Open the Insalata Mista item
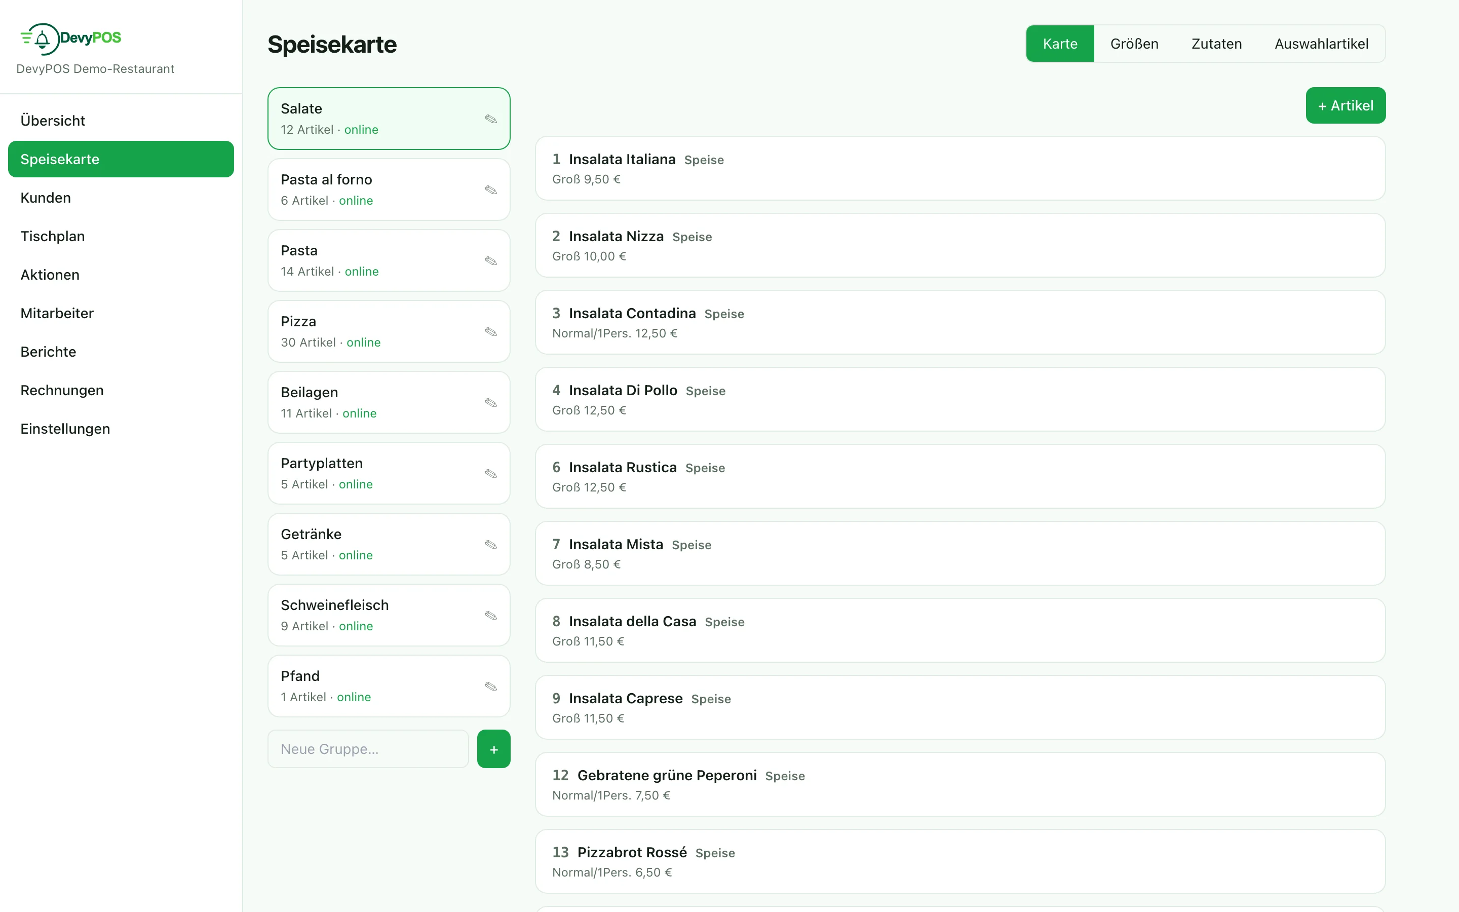Screen dimensions: 1459x912 pos(961,554)
